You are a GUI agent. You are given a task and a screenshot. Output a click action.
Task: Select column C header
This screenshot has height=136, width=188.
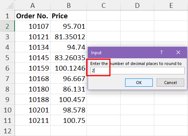pyautogui.click(x=103, y=5)
